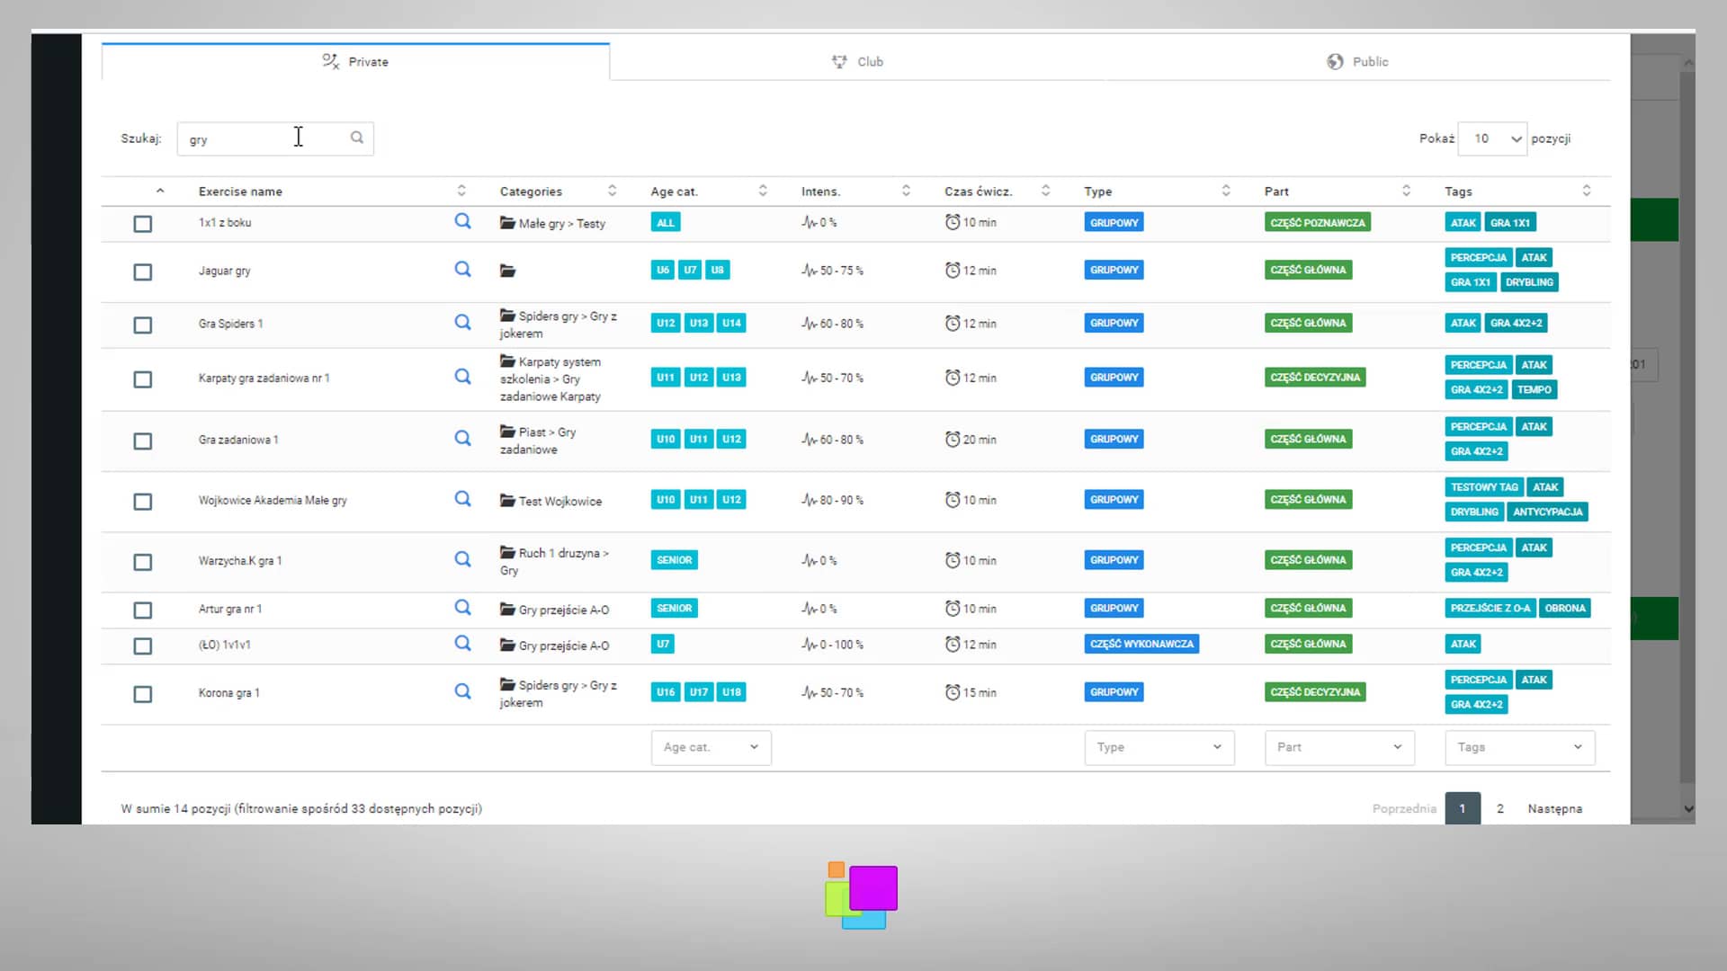Preview the "Gra Spiders 1" exercise via magnifier
This screenshot has width=1727, height=971.
tap(463, 322)
